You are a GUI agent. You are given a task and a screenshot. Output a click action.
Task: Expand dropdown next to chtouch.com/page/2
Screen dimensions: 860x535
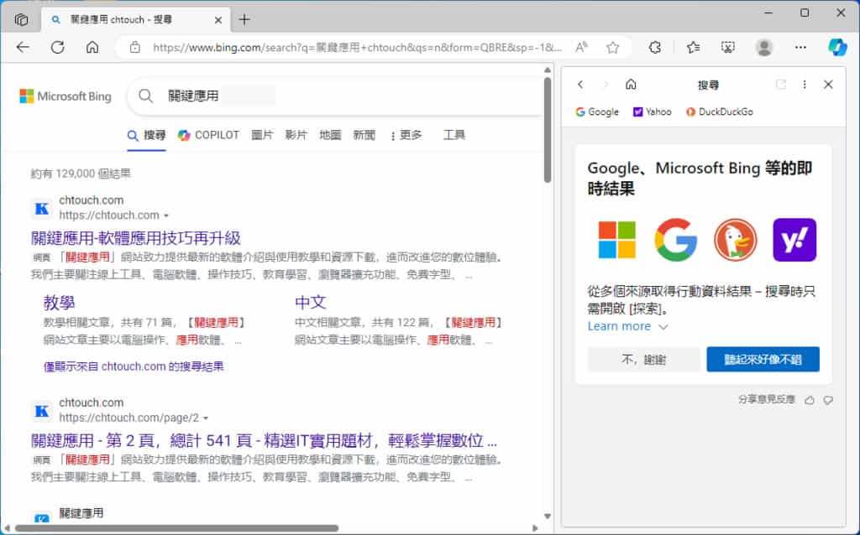tap(206, 418)
